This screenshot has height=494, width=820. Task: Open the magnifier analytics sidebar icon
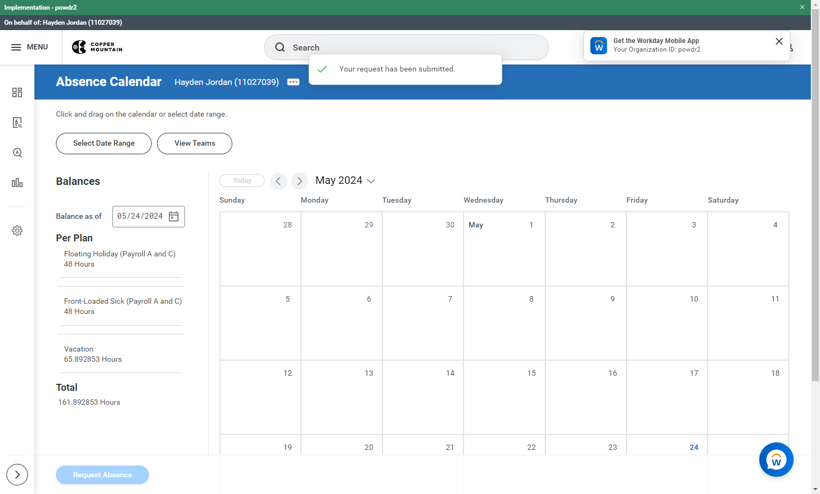click(x=17, y=153)
